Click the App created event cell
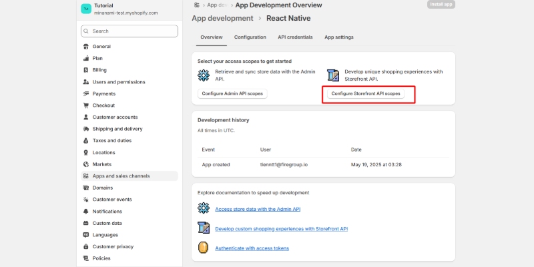 pos(216,165)
